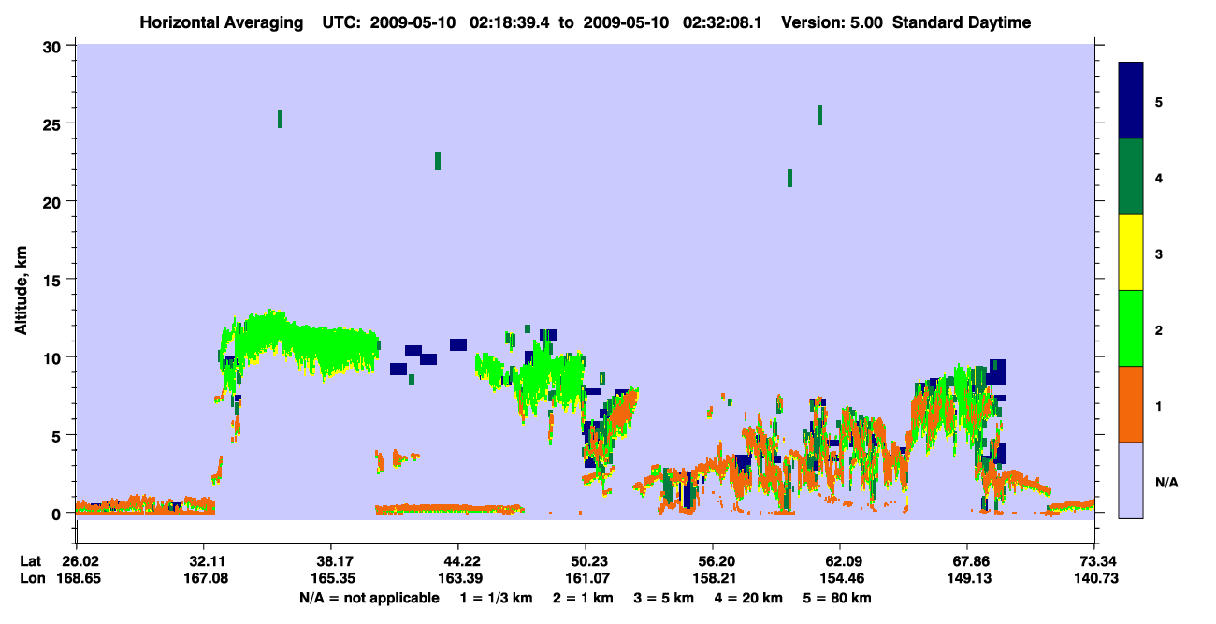Click latitude value 73.34
The width and height of the screenshot is (1216, 624).
click(x=1099, y=561)
